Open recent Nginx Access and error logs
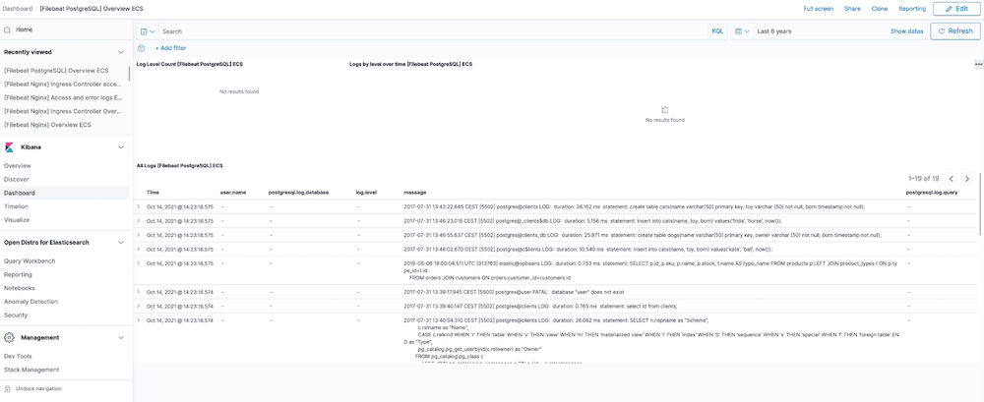The image size is (984, 402). point(63,98)
